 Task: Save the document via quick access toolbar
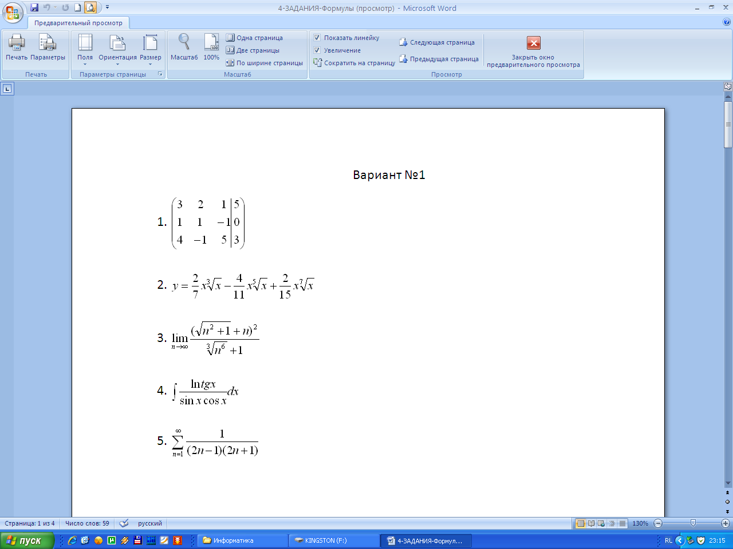point(34,7)
